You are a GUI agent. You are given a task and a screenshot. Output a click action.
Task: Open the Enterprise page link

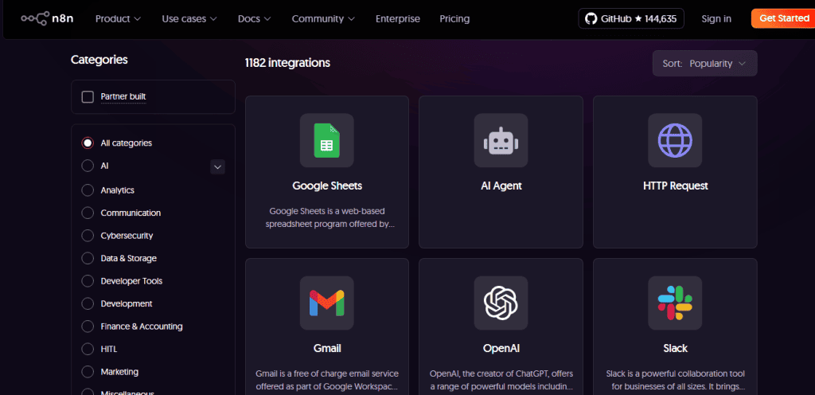pos(397,18)
